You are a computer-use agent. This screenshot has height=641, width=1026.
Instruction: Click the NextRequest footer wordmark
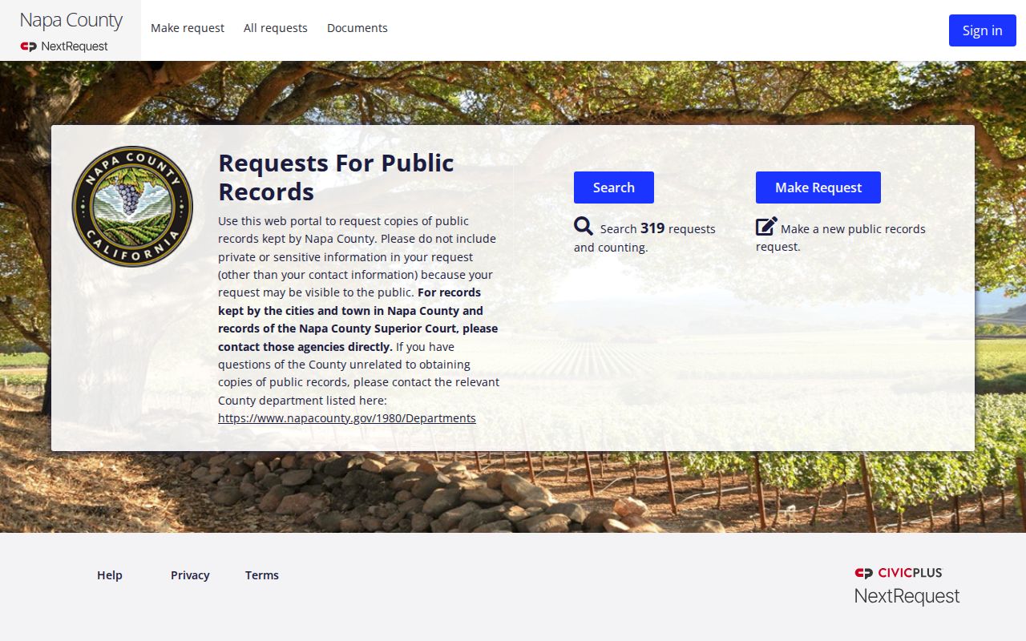click(x=907, y=596)
